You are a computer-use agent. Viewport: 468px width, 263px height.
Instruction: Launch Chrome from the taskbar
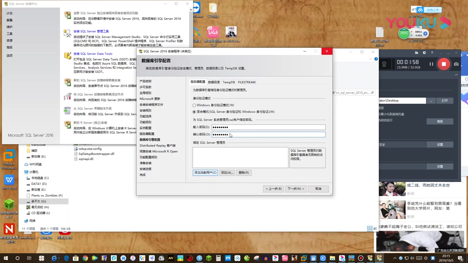[85, 258]
